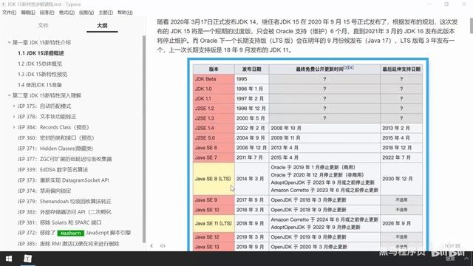Click the Java SE 11 (LTS) cell
The height and width of the screenshot is (266, 473).
click(214, 223)
